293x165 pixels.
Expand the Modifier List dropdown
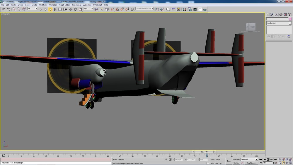(x=279, y=23)
